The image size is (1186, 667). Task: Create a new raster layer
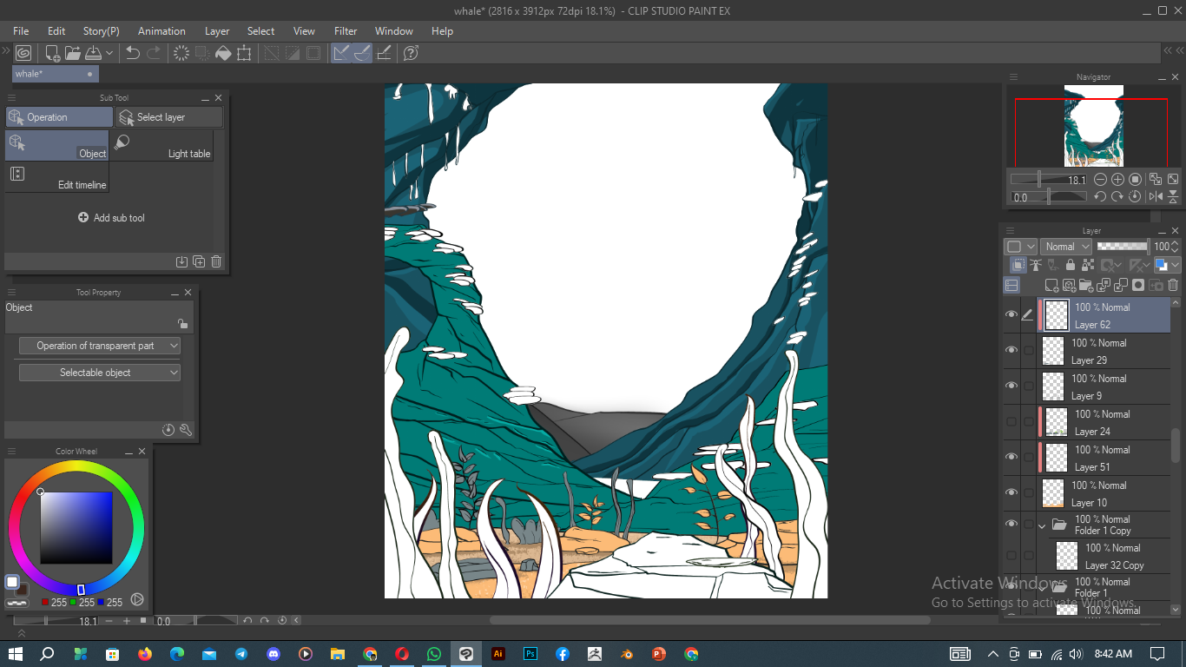(x=1051, y=285)
